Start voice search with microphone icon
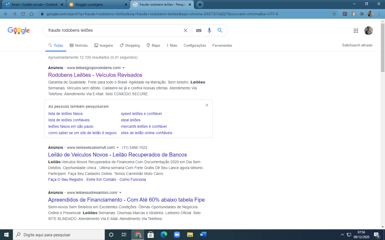 click(209, 30)
